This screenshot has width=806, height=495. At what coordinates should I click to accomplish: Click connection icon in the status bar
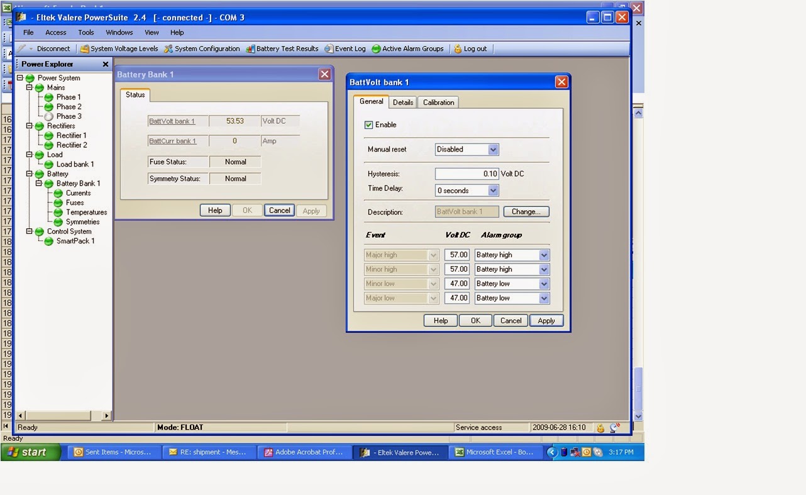[x=615, y=428]
